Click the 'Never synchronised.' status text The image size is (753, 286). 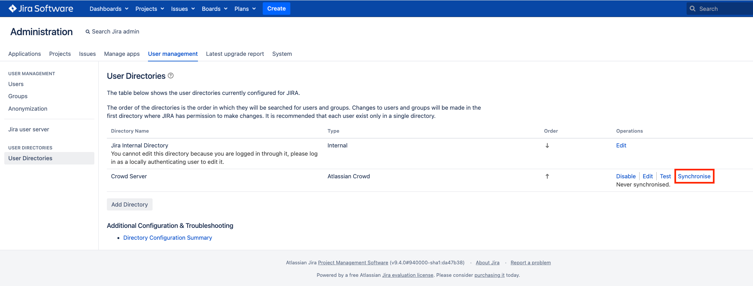click(643, 185)
